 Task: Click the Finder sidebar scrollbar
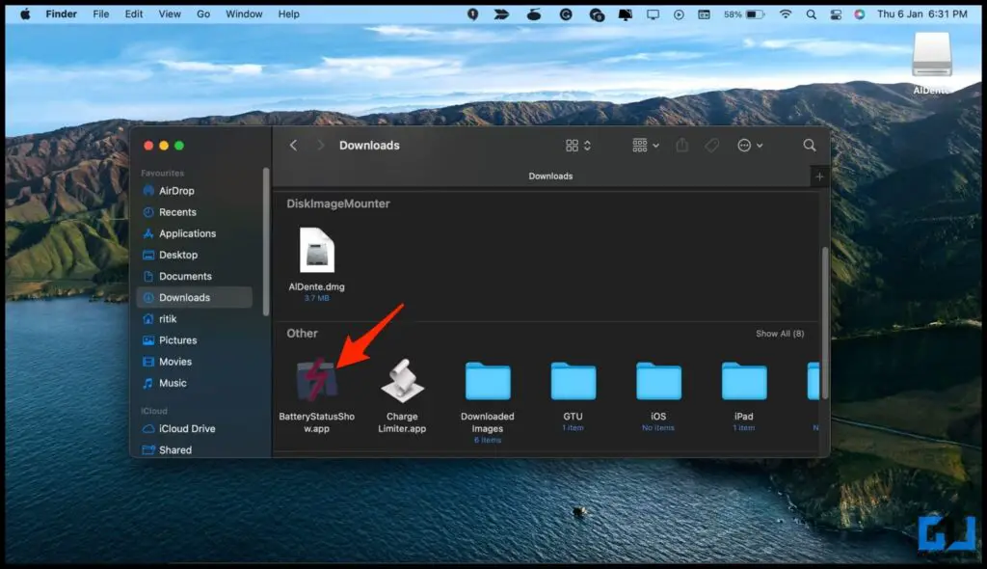[x=266, y=241]
